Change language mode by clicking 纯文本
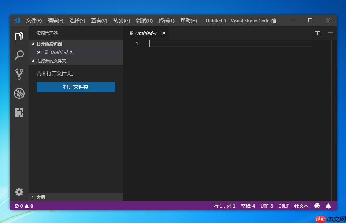Image resolution: width=346 pixels, height=223 pixels. tap(301, 206)
